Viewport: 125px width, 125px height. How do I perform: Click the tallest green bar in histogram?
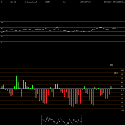16,82
